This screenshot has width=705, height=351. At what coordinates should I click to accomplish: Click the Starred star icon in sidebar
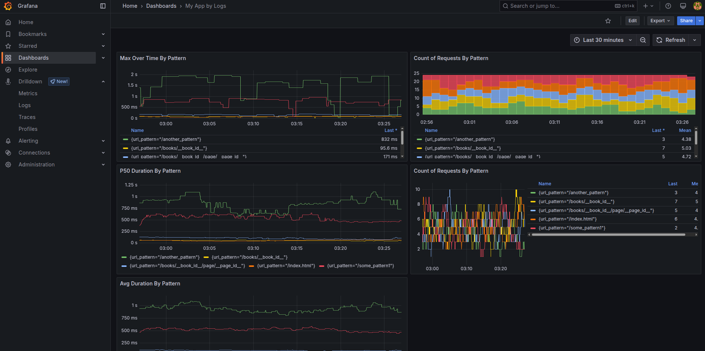[8, 46]
